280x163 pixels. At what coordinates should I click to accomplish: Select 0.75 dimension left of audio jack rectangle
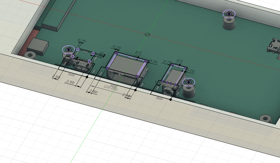tap(167, 62)
